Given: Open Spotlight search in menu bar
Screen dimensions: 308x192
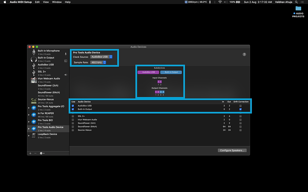Looking at the screenshot, I should (296, 2).
